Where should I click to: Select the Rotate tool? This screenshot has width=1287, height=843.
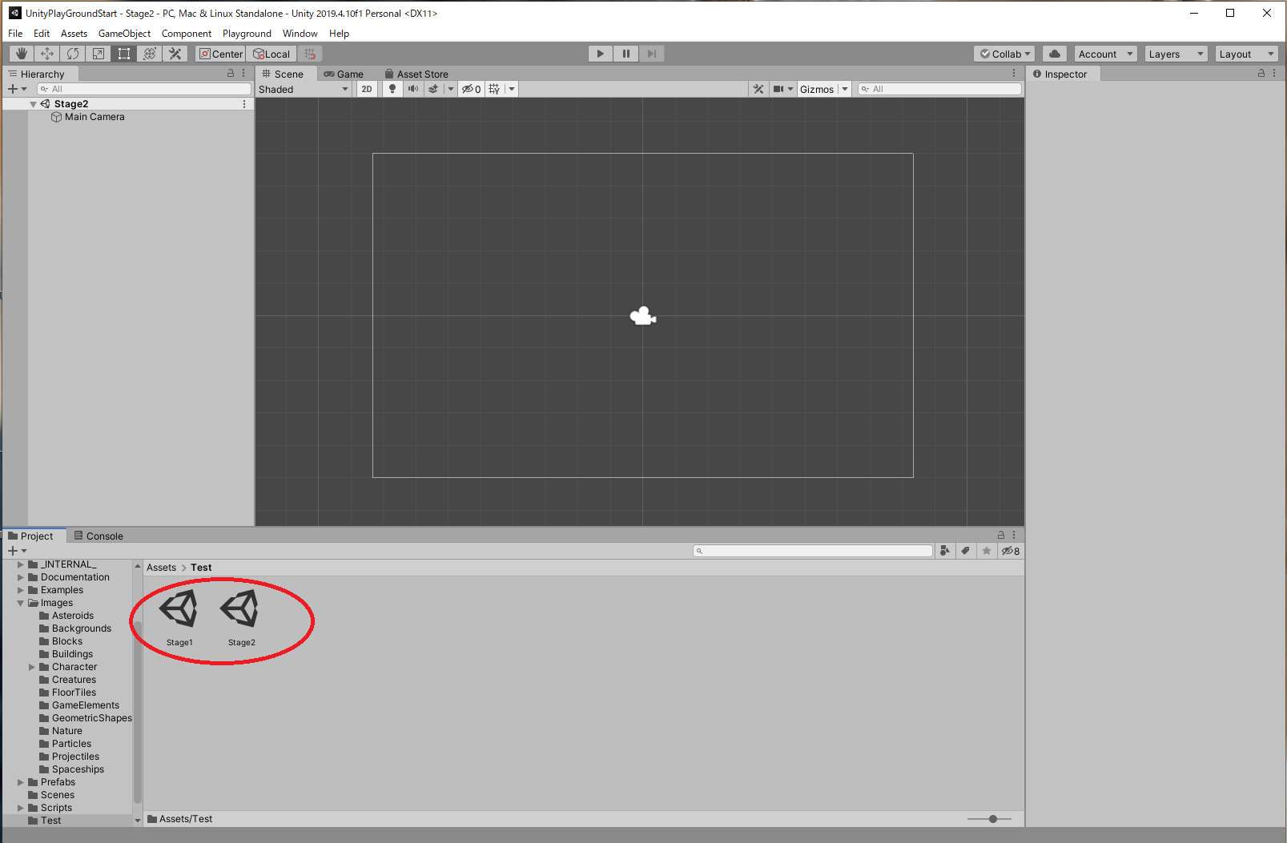click(73, 54)
